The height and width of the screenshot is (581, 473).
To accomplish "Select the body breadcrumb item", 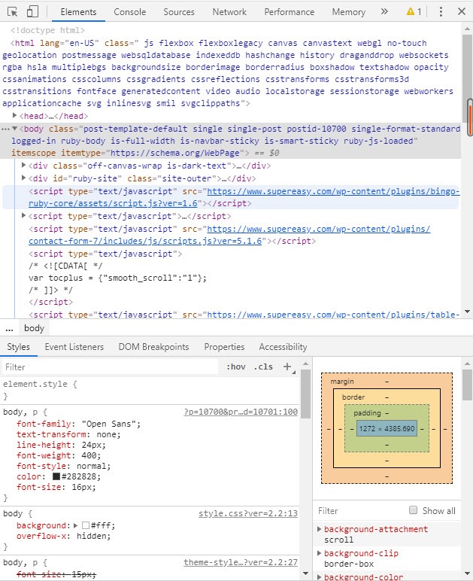I will [34, 328].
